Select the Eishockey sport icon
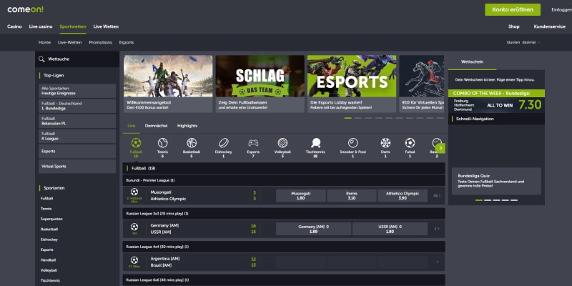 tap(224, 142)
